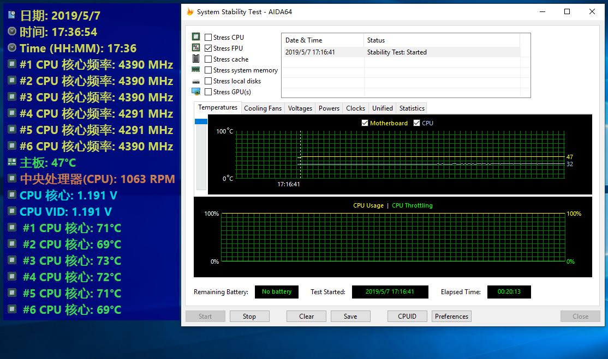
Task: Click the CPU chip icon beside Stress CPU
Action: coord(196,36)
